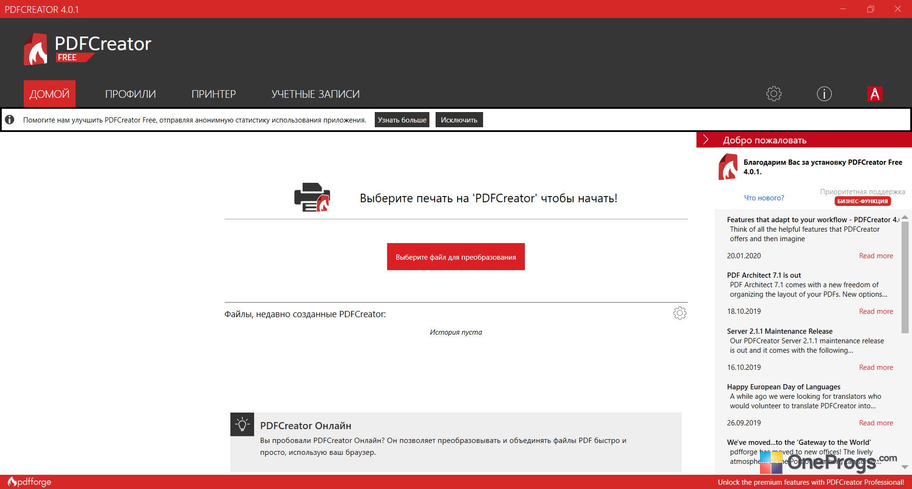This screenshot has height=489, width=912.
Task: Switch to the ДОМОЙ tab
Action: point(49,94)
